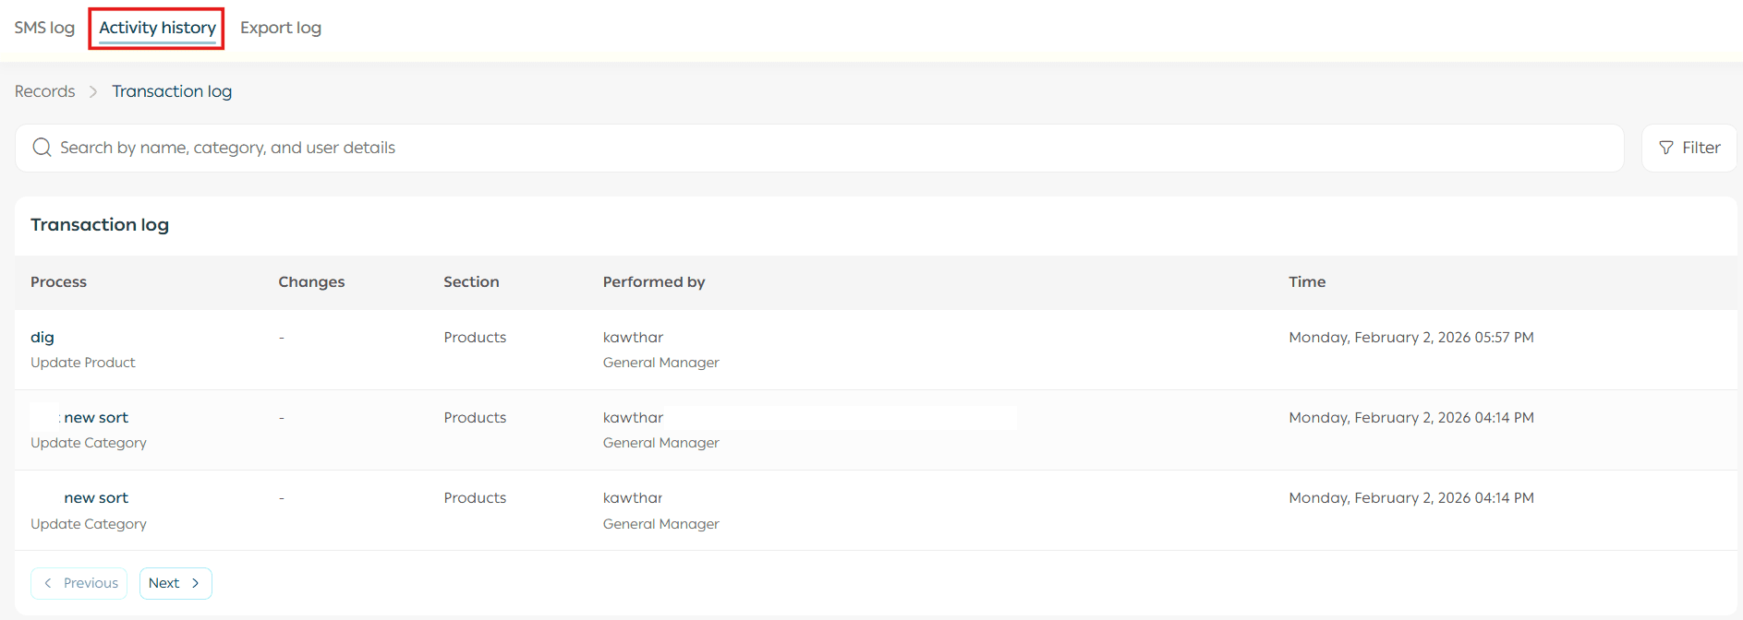Click the funnel icon beside Filter
The image size is (1743, 620).
[x=1666, y=148]
